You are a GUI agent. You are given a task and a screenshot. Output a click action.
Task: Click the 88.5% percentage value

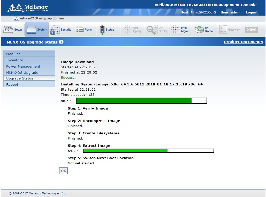[66, 101]
